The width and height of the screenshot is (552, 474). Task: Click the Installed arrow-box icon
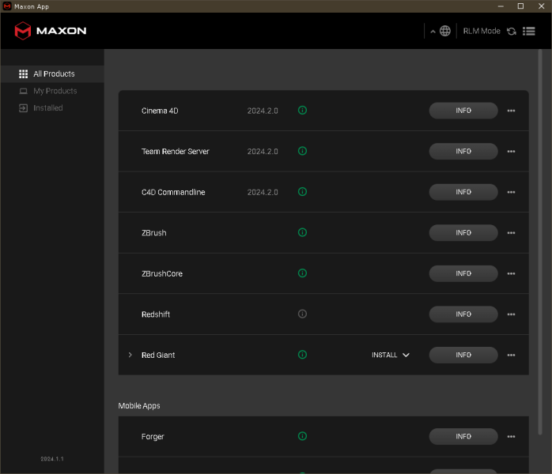[23, 108]
